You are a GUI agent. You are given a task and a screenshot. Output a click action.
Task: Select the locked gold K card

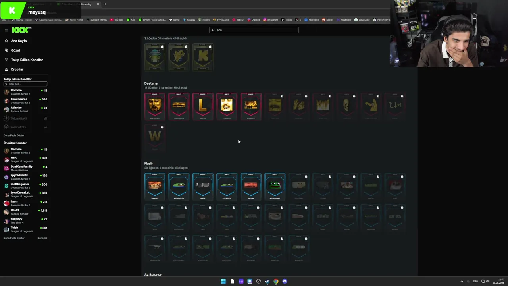tap(203, 57)
